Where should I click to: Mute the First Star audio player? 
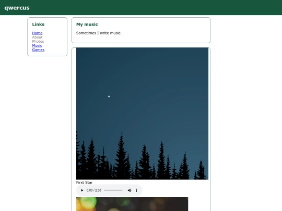130,190
